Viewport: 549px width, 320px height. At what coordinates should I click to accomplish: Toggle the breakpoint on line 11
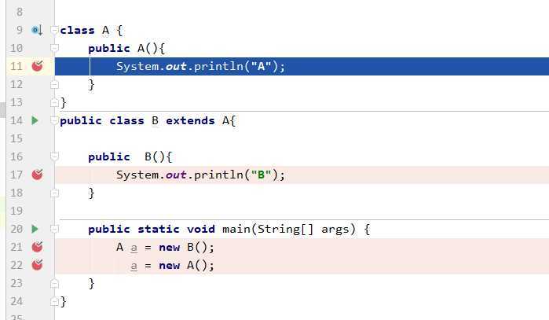point(37,66)
